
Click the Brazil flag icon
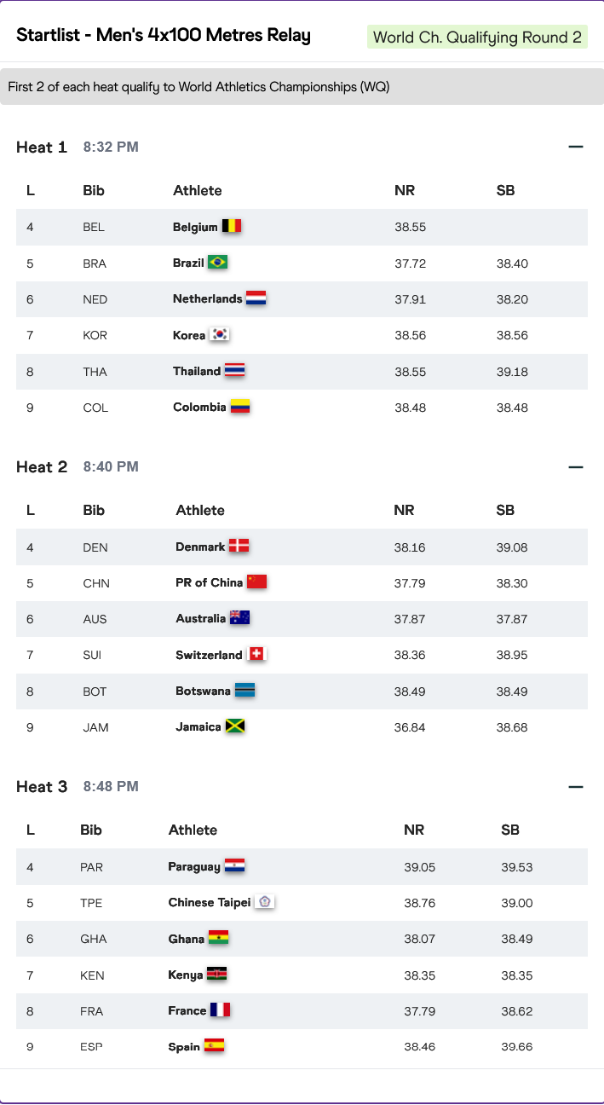[217, 263]
